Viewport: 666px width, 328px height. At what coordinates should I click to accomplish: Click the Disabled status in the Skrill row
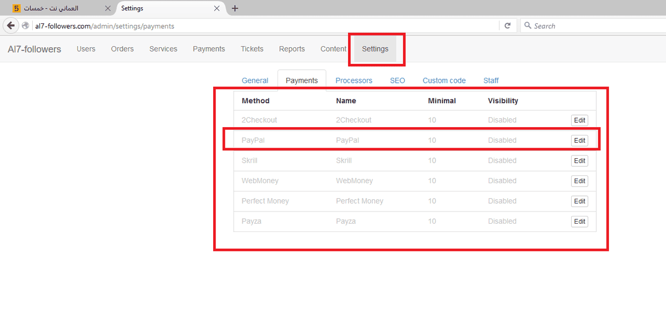[502, 160]
